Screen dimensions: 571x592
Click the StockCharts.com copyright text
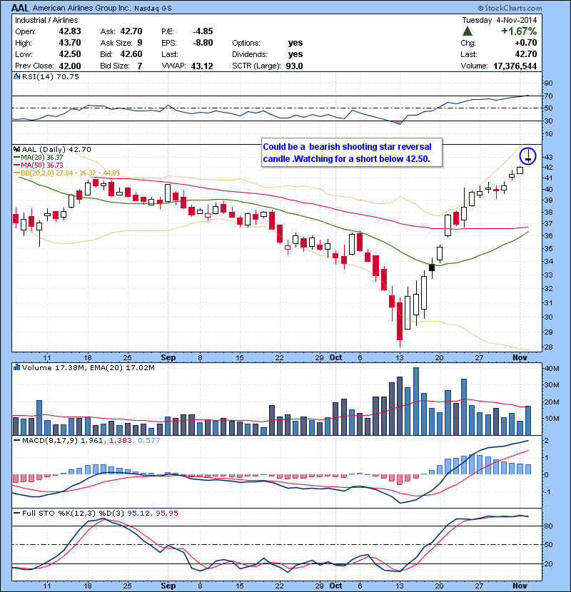(x=510, y=8)
